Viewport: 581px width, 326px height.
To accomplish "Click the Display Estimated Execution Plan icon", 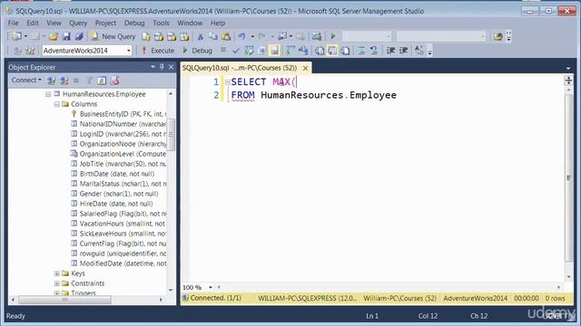I will point(249,51).
